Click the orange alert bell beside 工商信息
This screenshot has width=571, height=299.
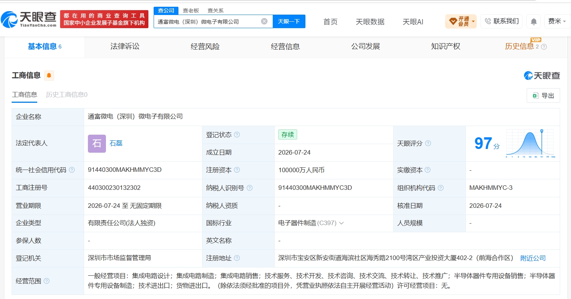click(x=49, y=75)
